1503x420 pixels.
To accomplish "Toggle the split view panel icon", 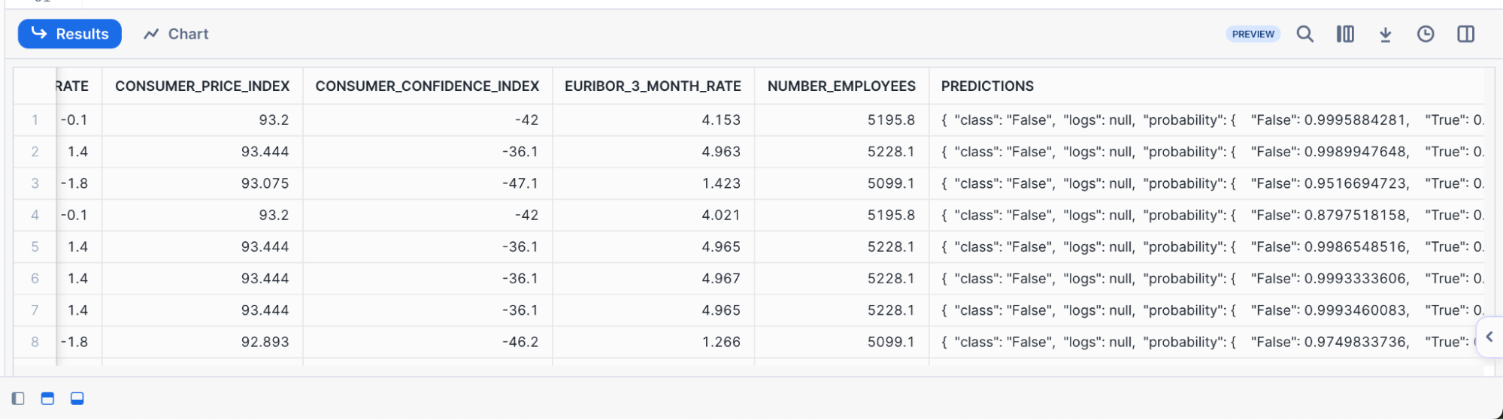I will coord(1465,34).
